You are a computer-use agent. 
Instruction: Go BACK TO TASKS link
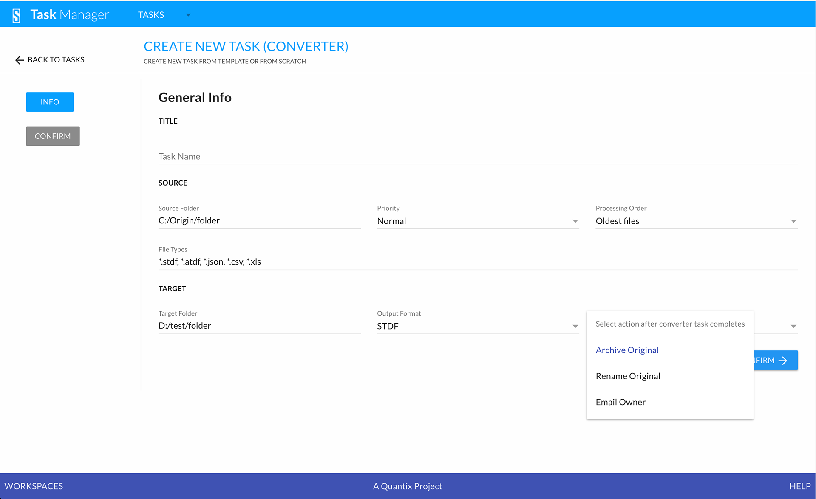[56, 60]
